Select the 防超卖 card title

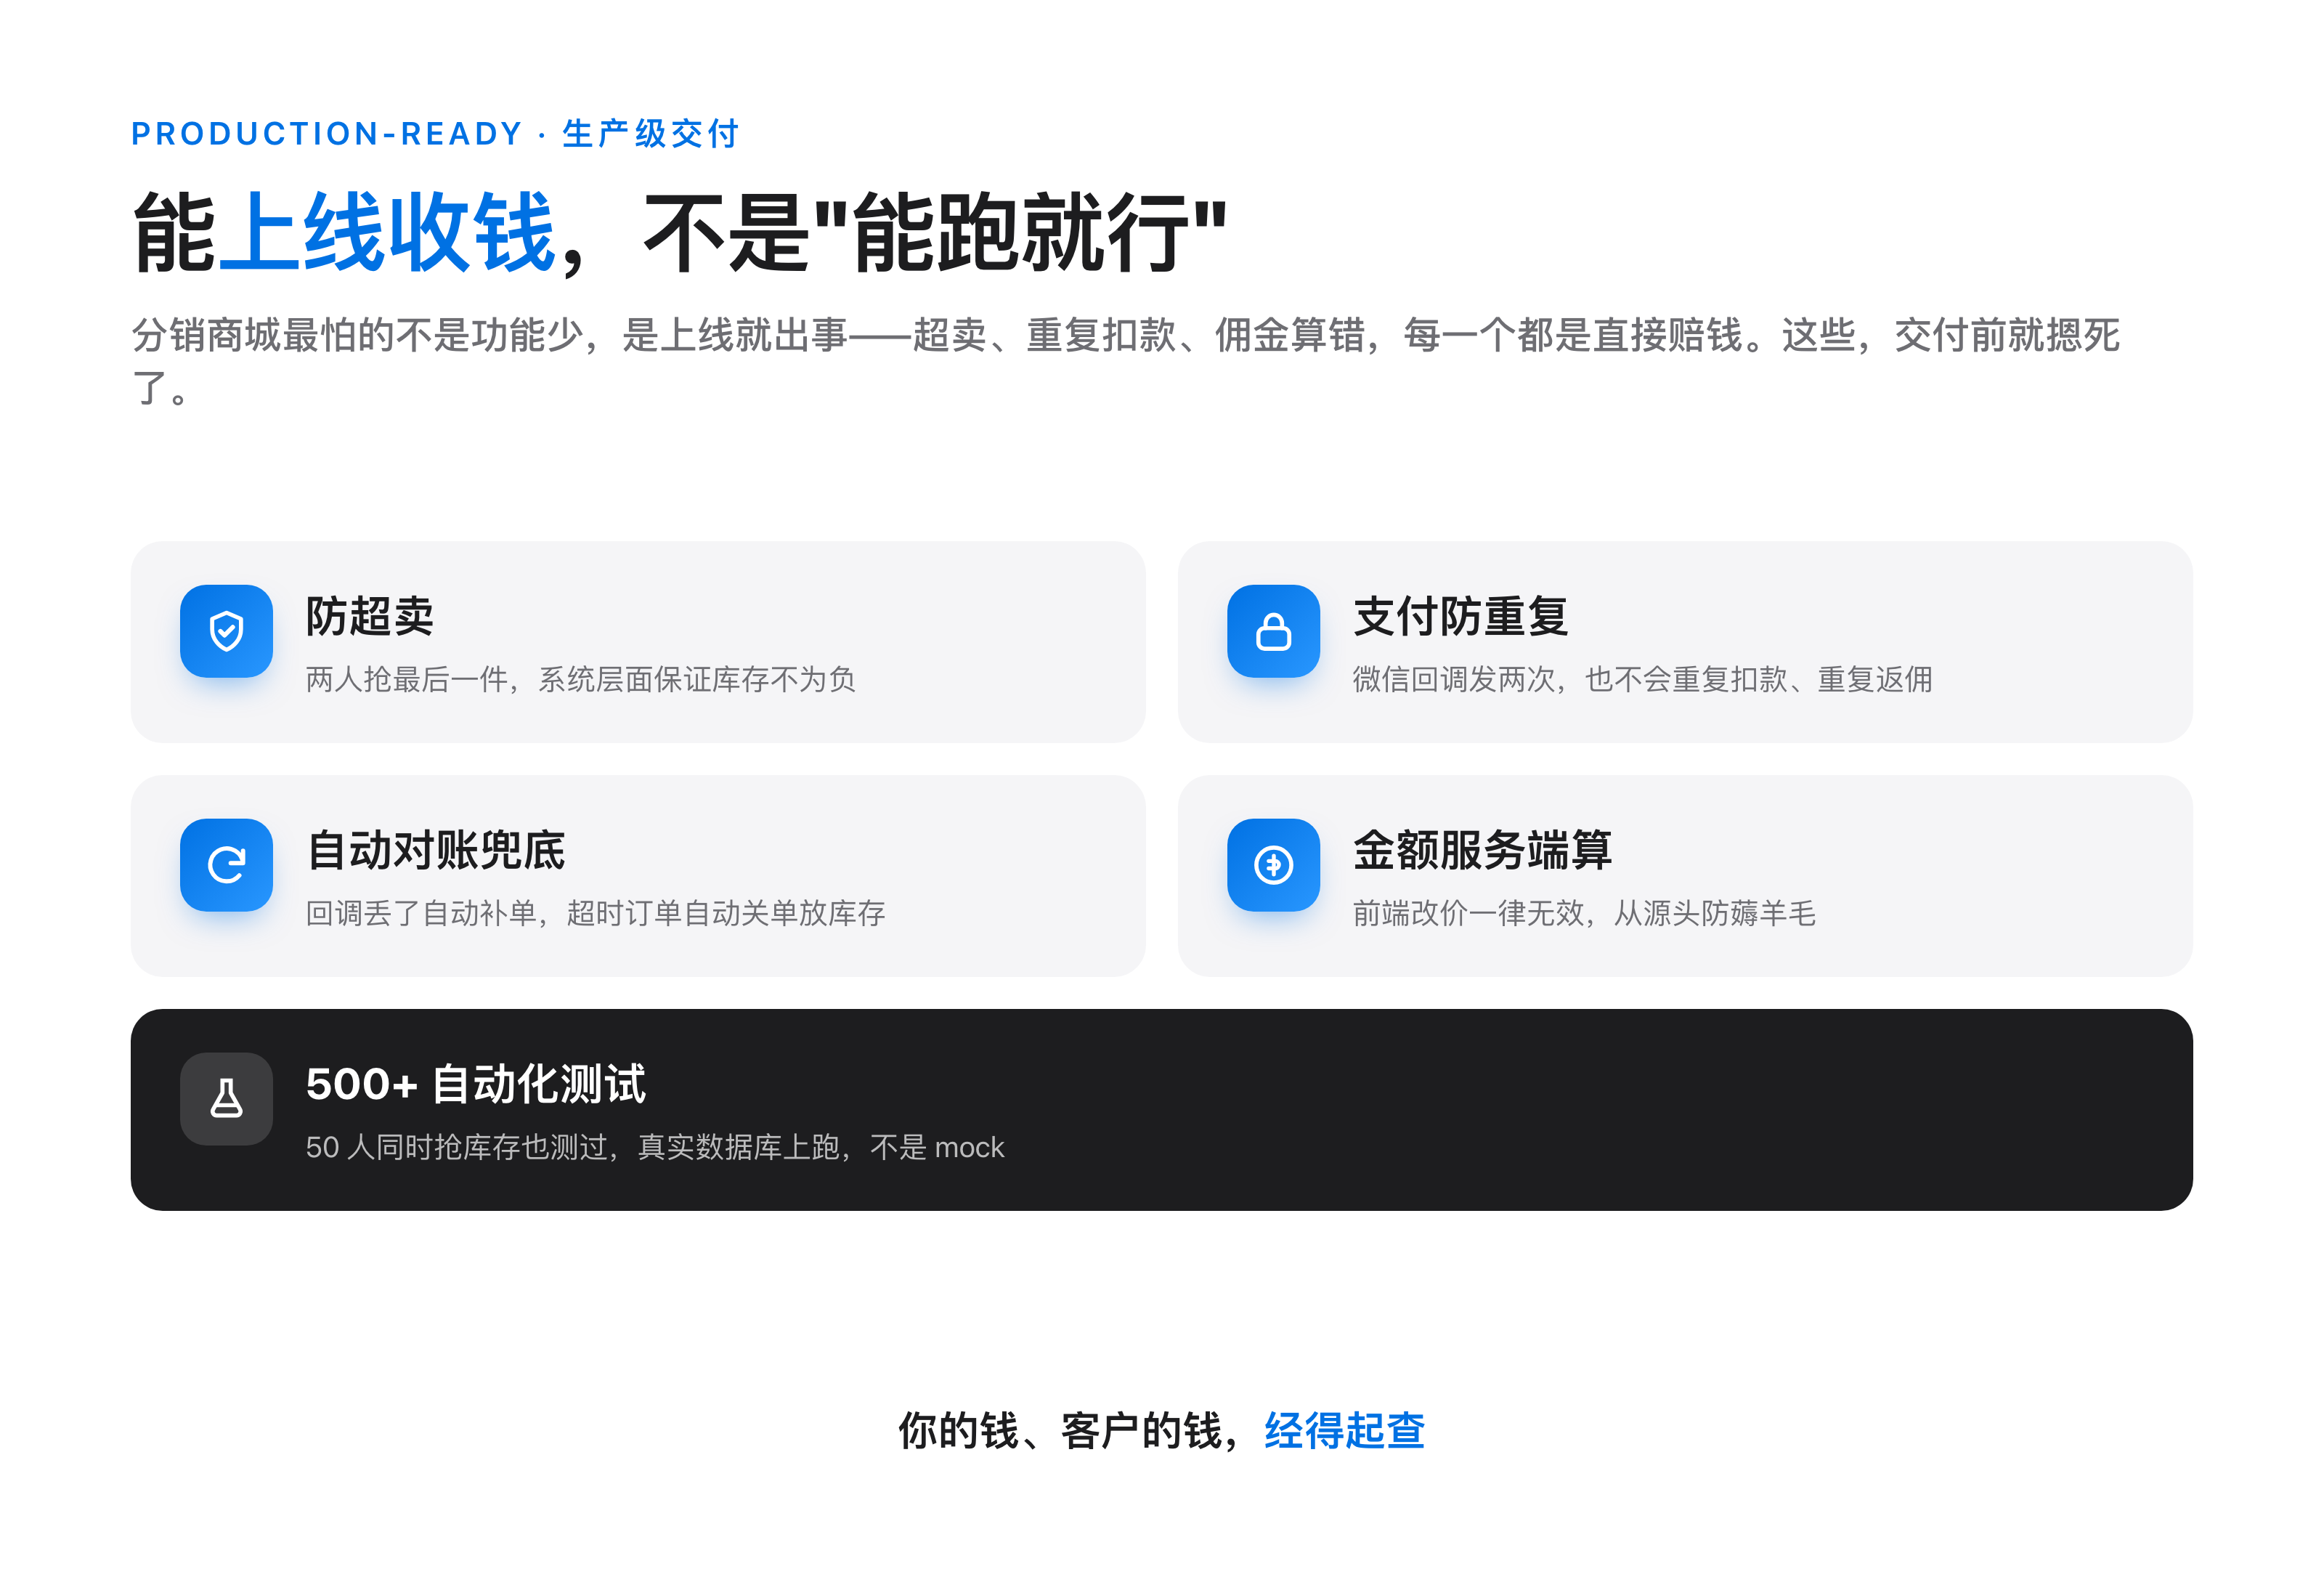pos(370,616)
